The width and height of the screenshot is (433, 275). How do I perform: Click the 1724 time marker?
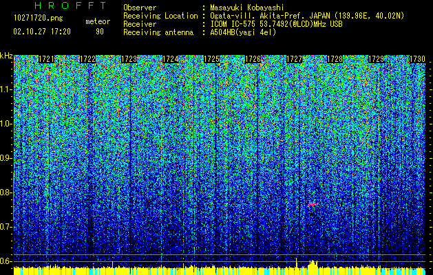click(171, 59)
